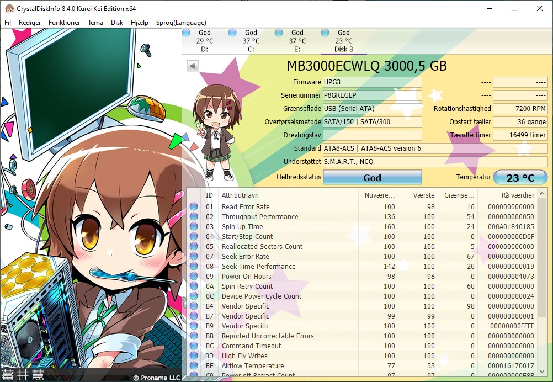Viewport: 553px width, 382px height.
Task: Click the Opstart tæller value 36 gange
Action: [520, 121]
